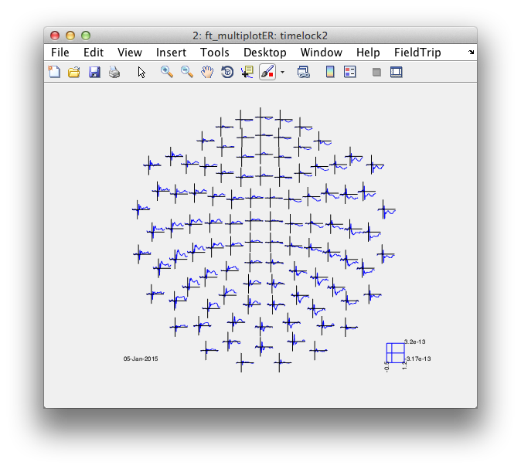Open the FieldTrip menu
Screen dimensions: 521x469
point(417,53)
